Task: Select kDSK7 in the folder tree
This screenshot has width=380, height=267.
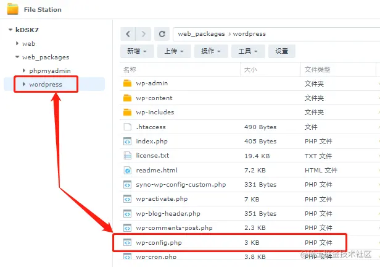Action: (27, 30)
